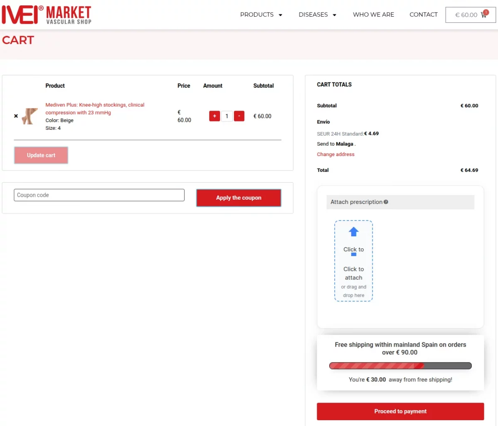Click the help icon next to Attach prescription
The height and width of the screenshot is (426, 498).
coord(386,202)
